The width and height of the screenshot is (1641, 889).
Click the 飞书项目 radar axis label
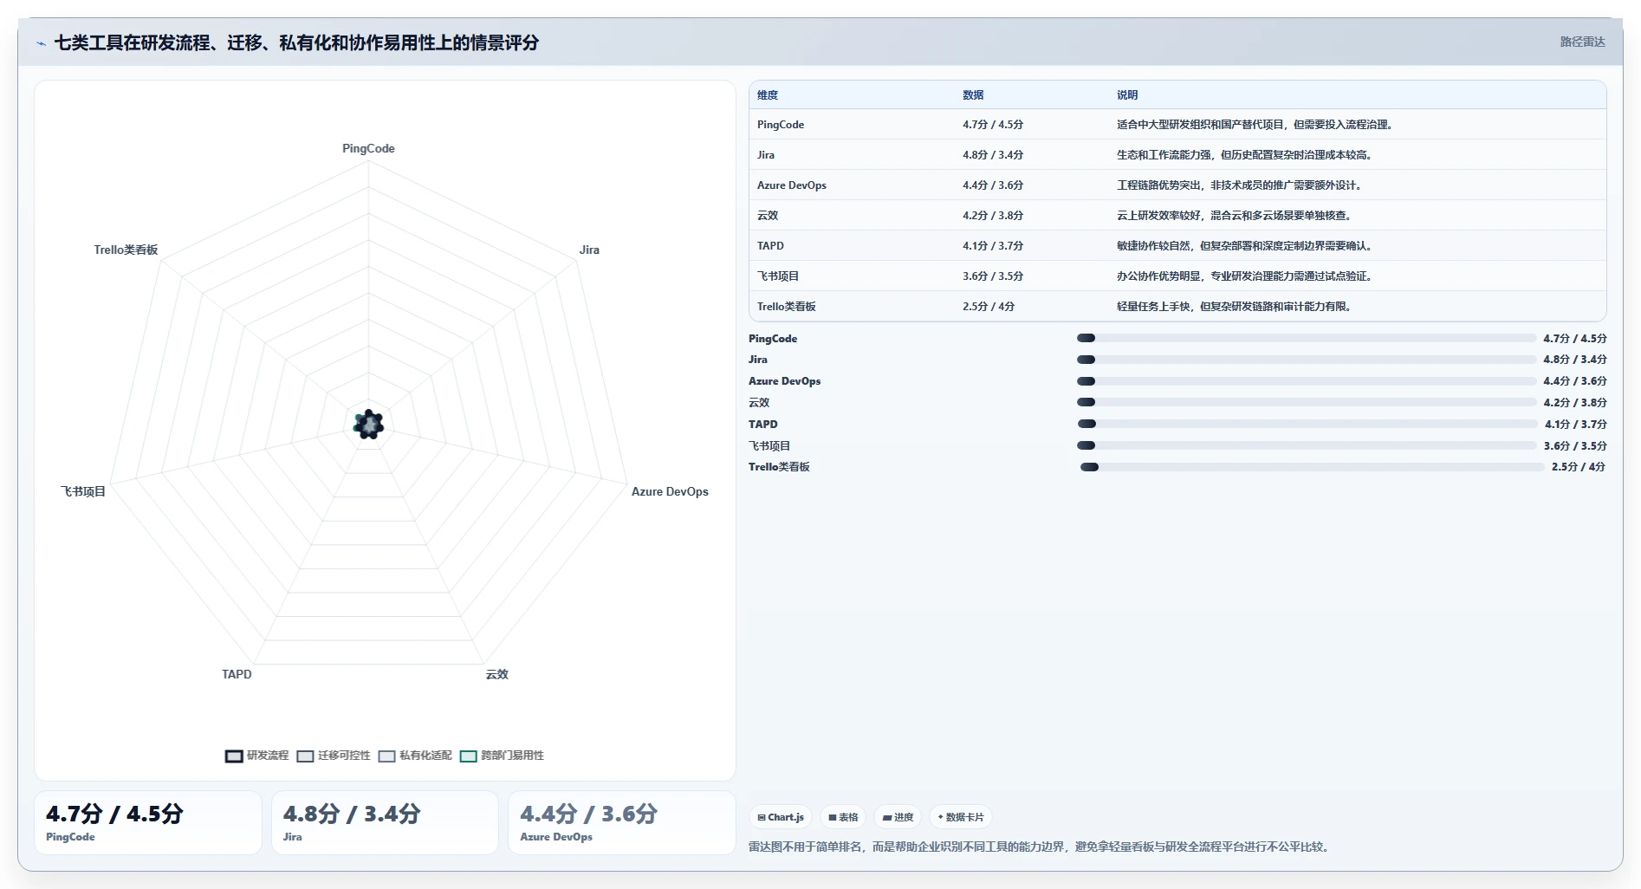[x=83, y=491]
